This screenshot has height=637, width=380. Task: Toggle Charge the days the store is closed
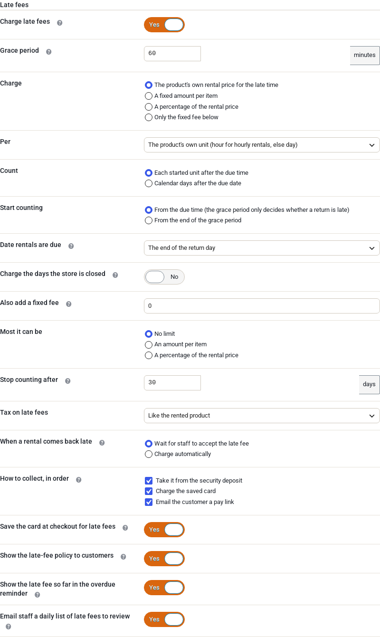pyautogui.click(x=164, y=277)
